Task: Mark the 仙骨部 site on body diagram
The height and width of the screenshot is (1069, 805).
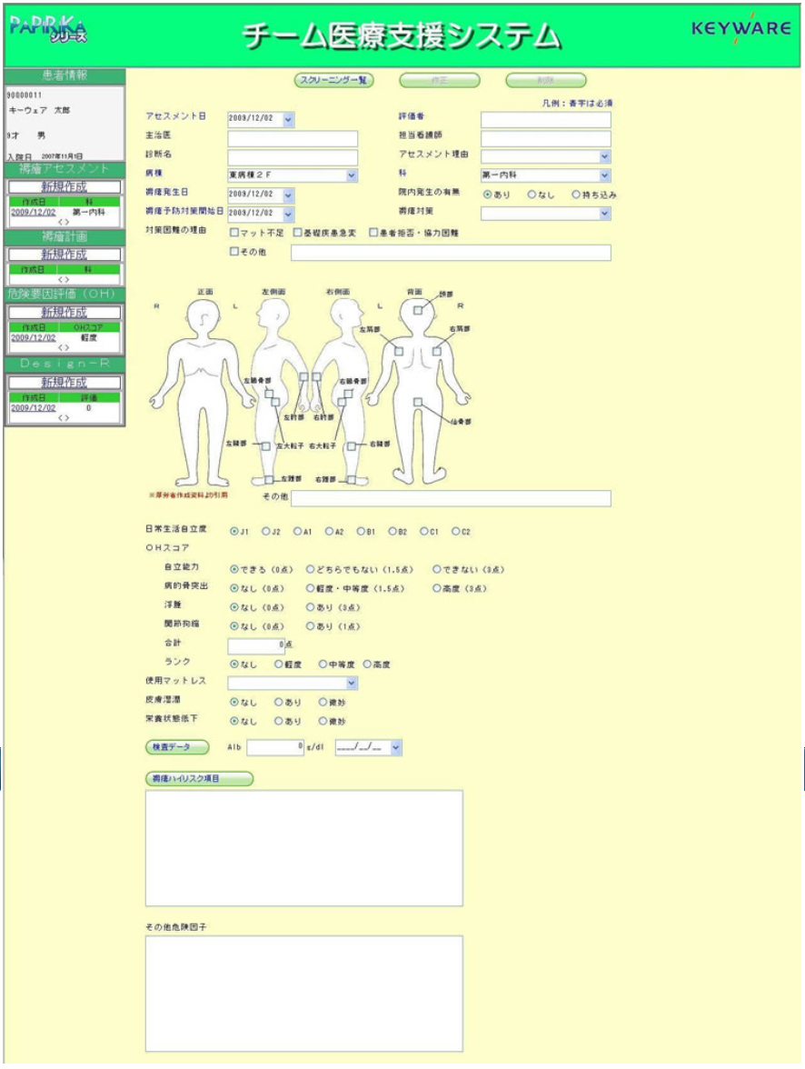Action: click(x=417, y=401)
